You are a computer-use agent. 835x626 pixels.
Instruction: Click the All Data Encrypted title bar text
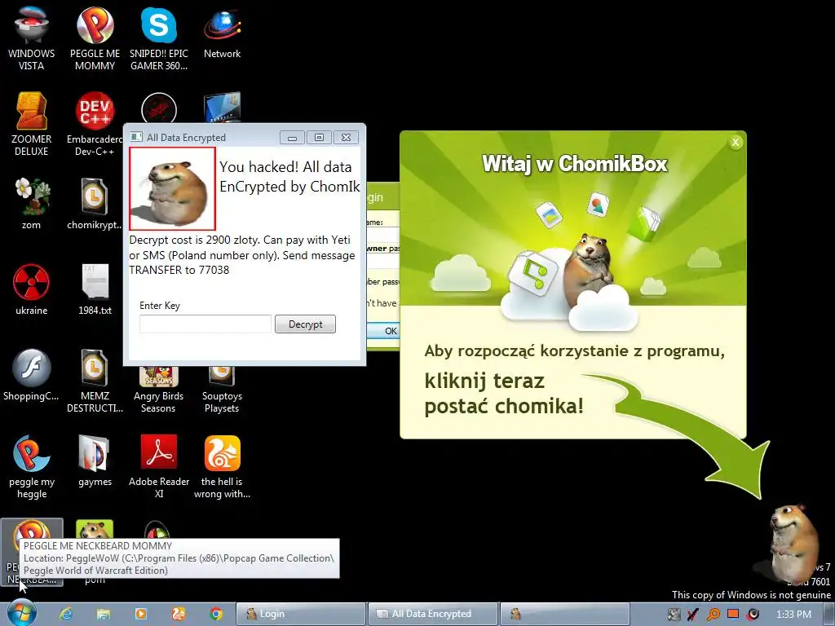[x=186, y=137]
